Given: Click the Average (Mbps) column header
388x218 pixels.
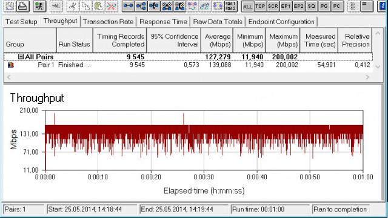Looking at the screenshot, I should 217,40.
